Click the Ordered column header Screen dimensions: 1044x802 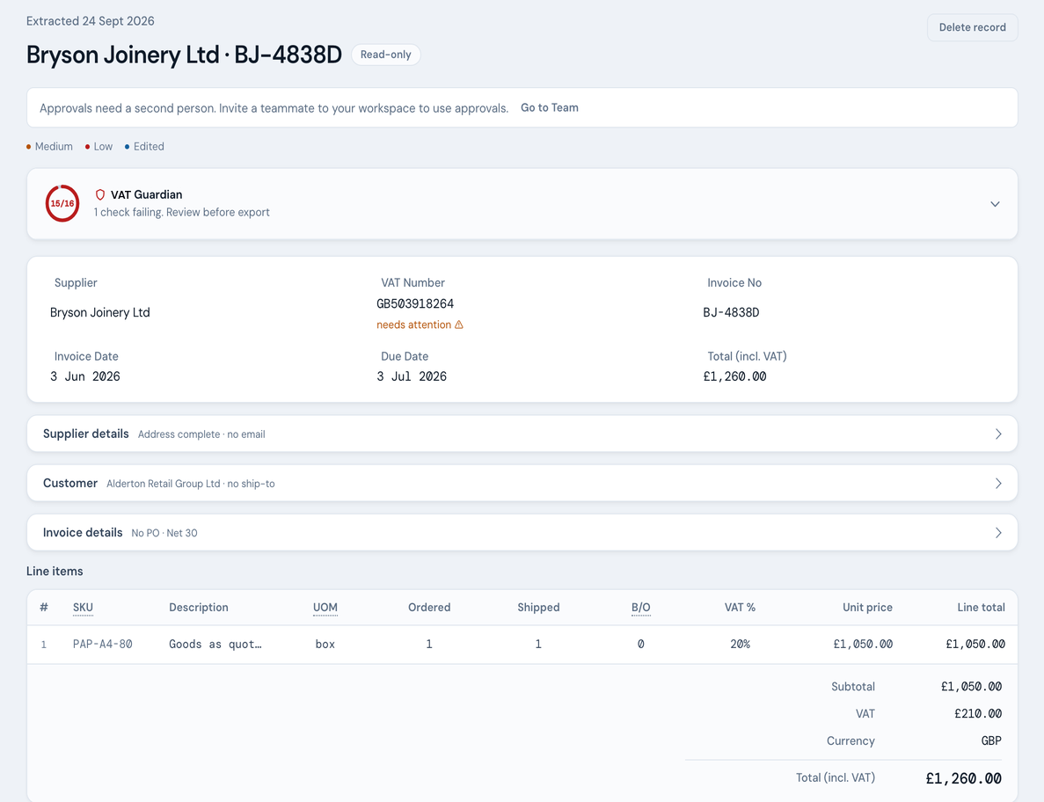tap(429, 607)
